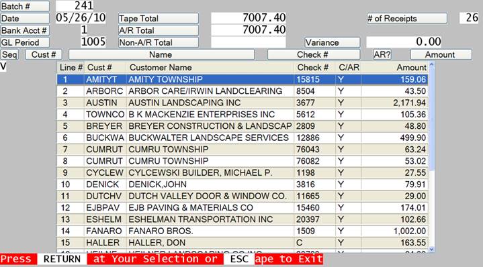
Task: Click customer code TOWNCO cell
Action: point(105,115)
